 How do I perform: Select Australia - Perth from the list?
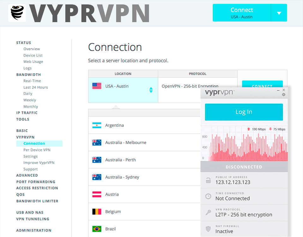click(144, 160)
